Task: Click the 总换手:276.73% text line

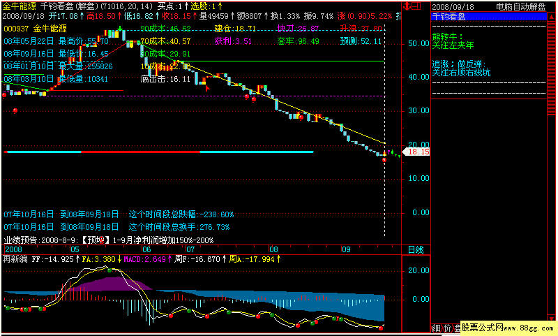Action: click(116, 227)
